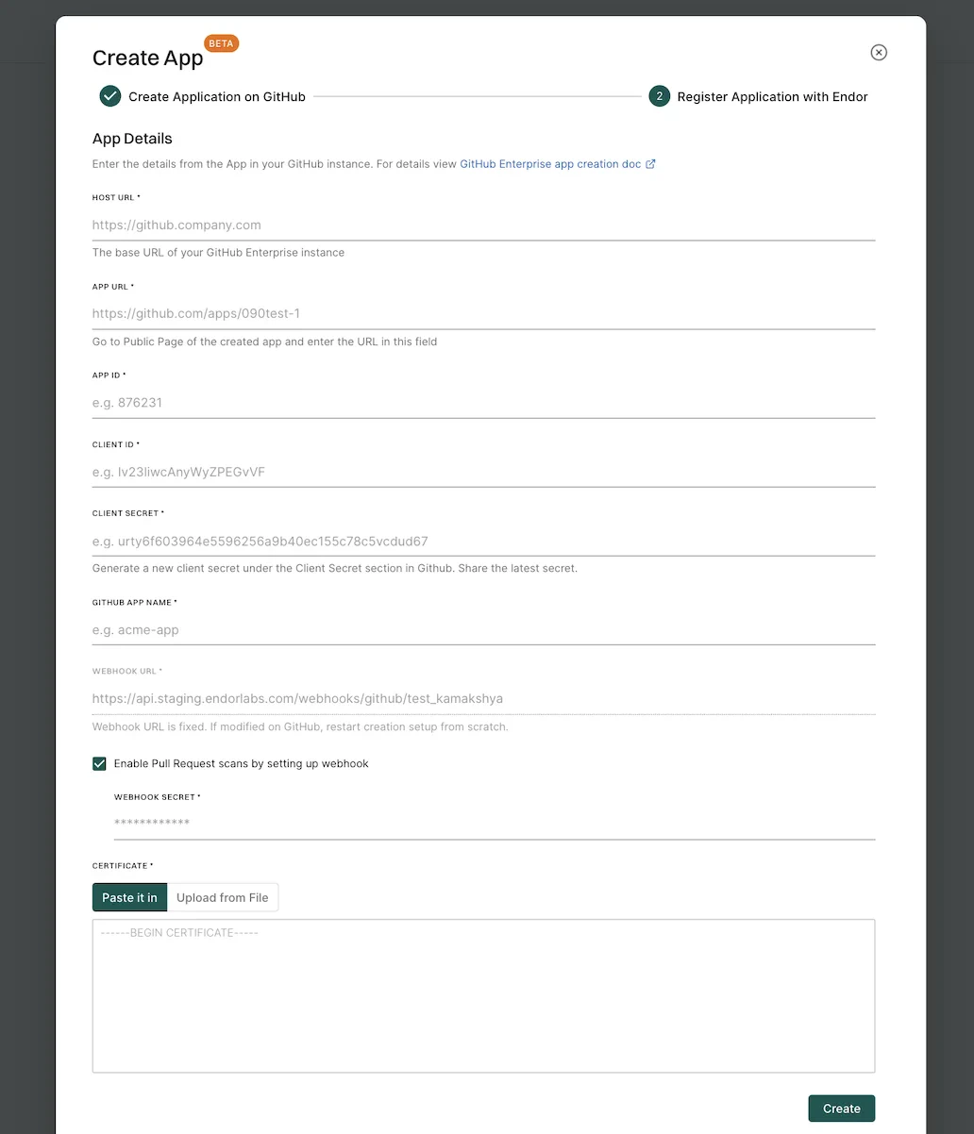Click the external link icon beside the doc link
974x1134 pixels.
pyautogui.click(x=649, y=163)
